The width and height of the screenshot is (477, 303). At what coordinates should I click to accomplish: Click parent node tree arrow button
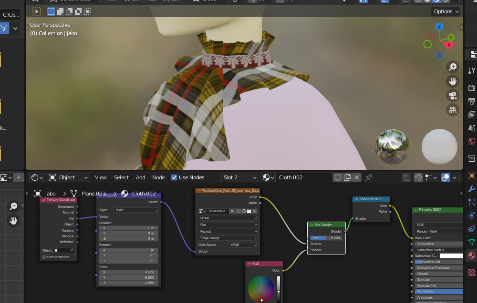(406, 177)
